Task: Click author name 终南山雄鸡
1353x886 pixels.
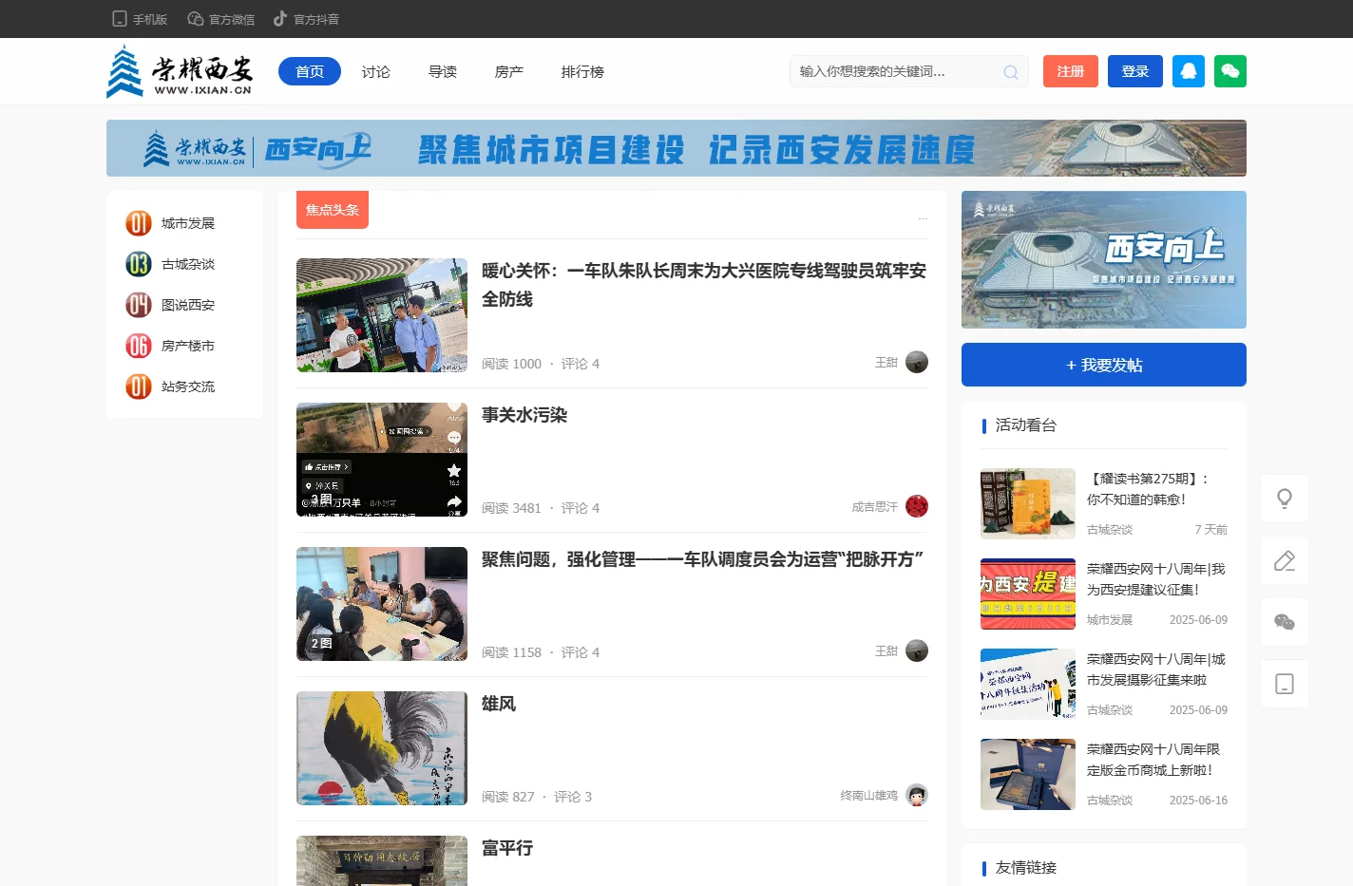Action: tap(869, 796)
